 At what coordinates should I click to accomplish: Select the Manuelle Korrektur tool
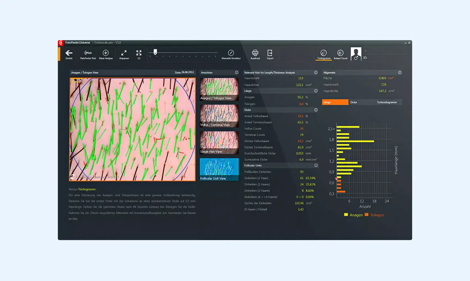[231, 54]
